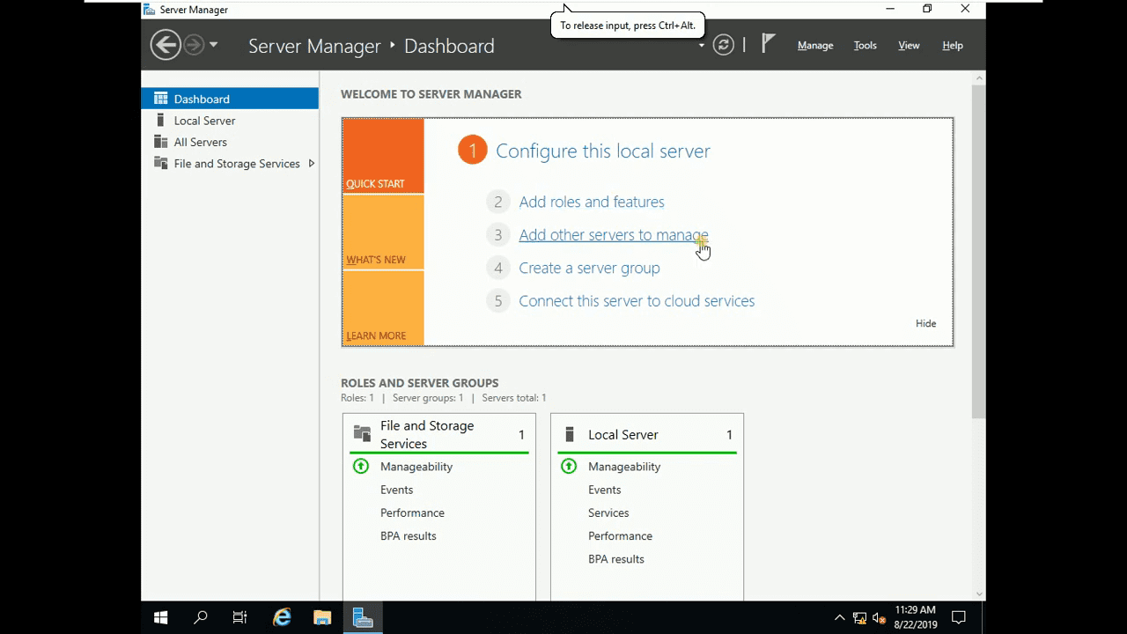Open the Learn More tile
The height and width of the screenshot is (634, 1127).
click(x=383, y=308)
